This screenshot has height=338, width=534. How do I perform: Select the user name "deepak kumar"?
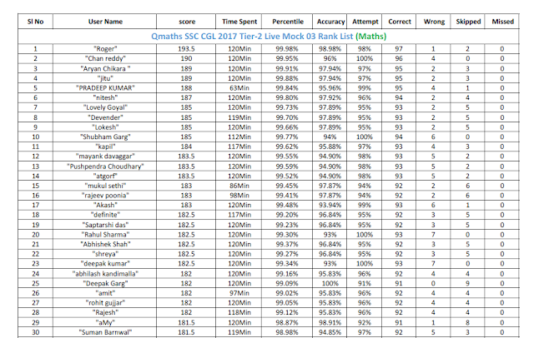(x=105, y=264)
